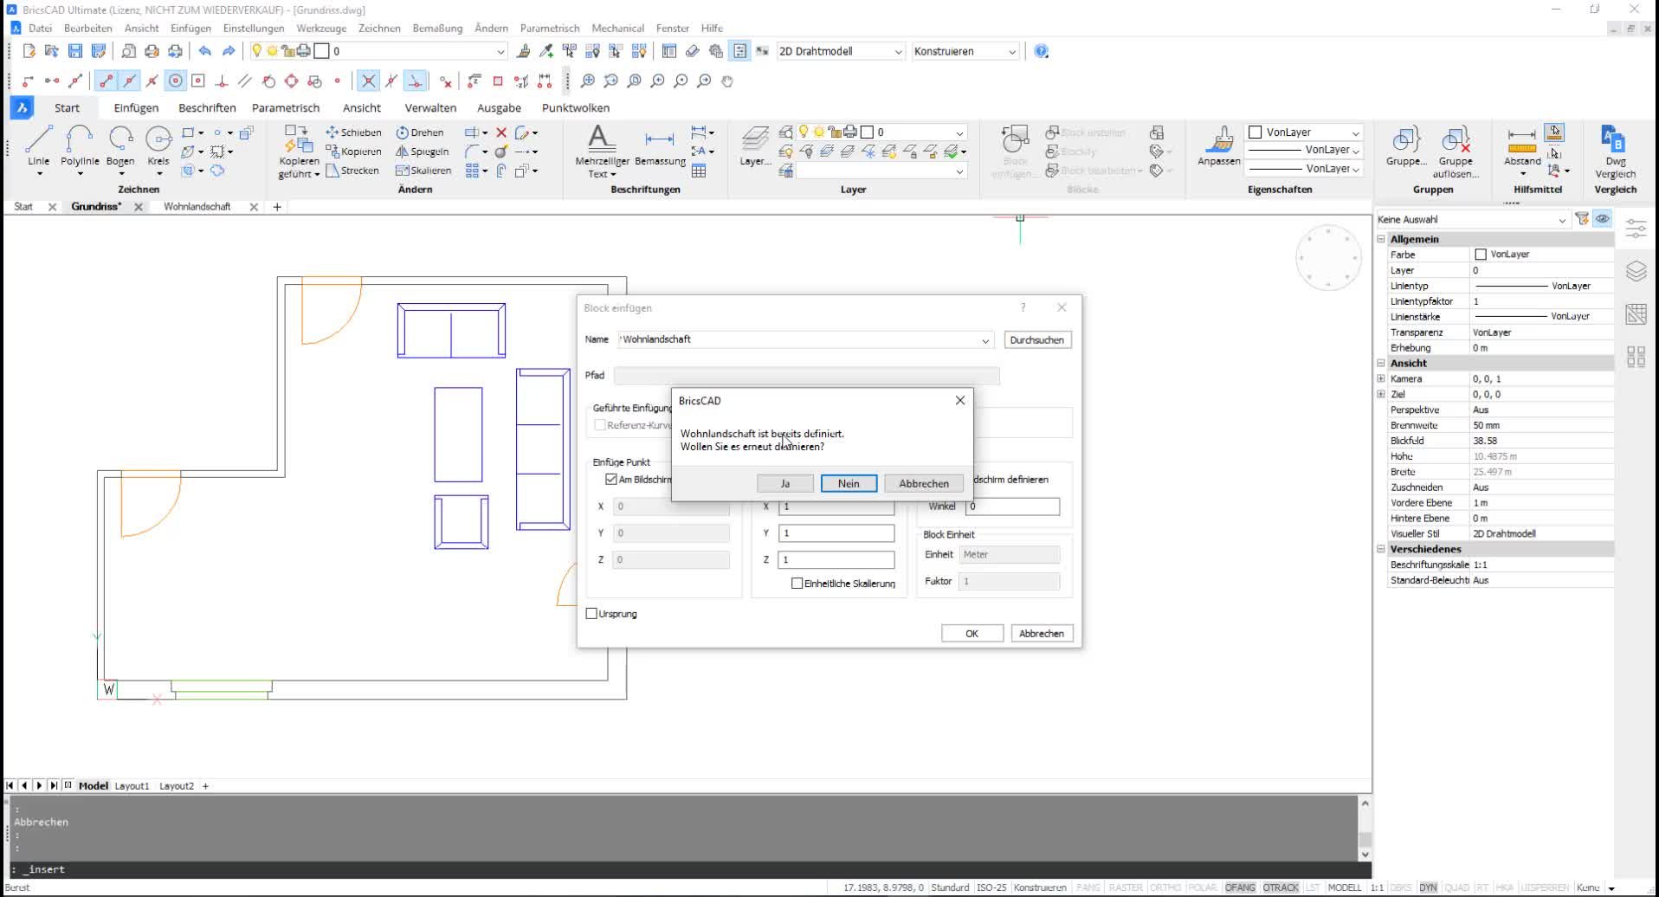
Task: Select the Polylinie tool
Action: tap(80, 145)
